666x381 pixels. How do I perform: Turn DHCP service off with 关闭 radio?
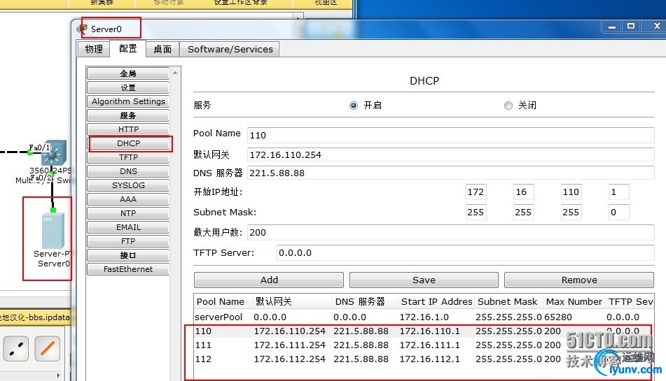click(x=508, y=106)
